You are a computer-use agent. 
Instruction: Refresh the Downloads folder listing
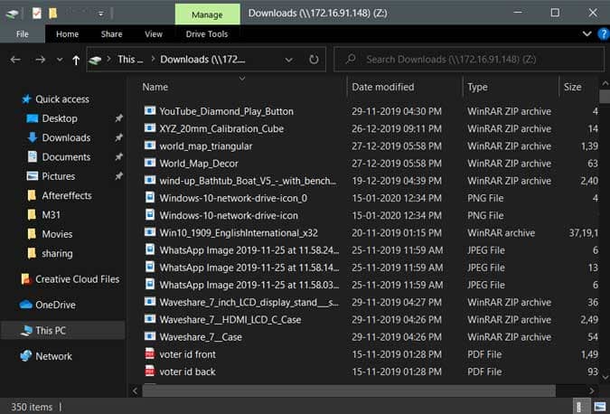(x=314, y=60)
